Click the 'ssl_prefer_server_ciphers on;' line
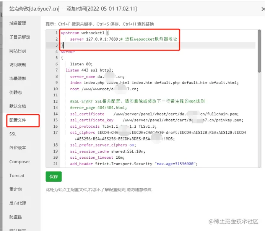Screen dimensions: 265x231 click(103, 145)
